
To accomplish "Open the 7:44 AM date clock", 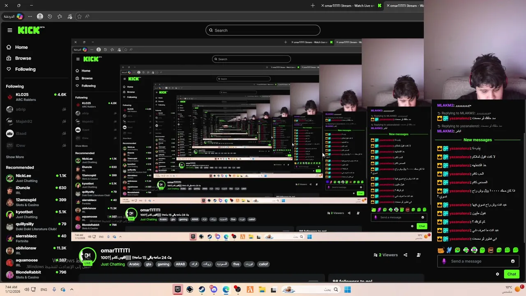I will [12, 289].
